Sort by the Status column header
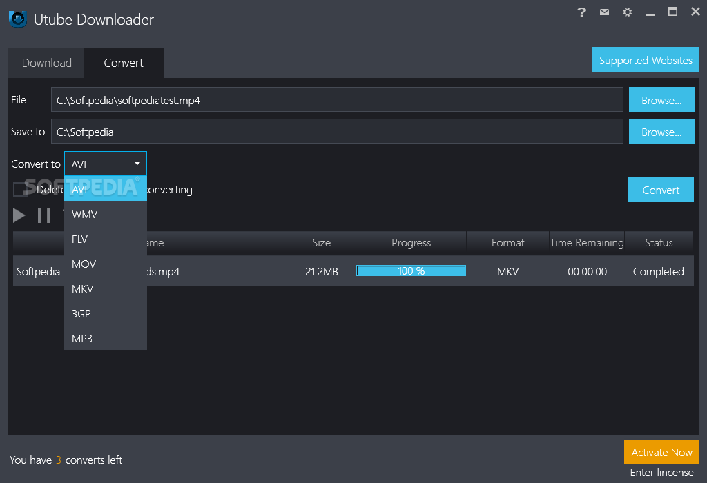The image size is (707, 483). click(659, 243)
